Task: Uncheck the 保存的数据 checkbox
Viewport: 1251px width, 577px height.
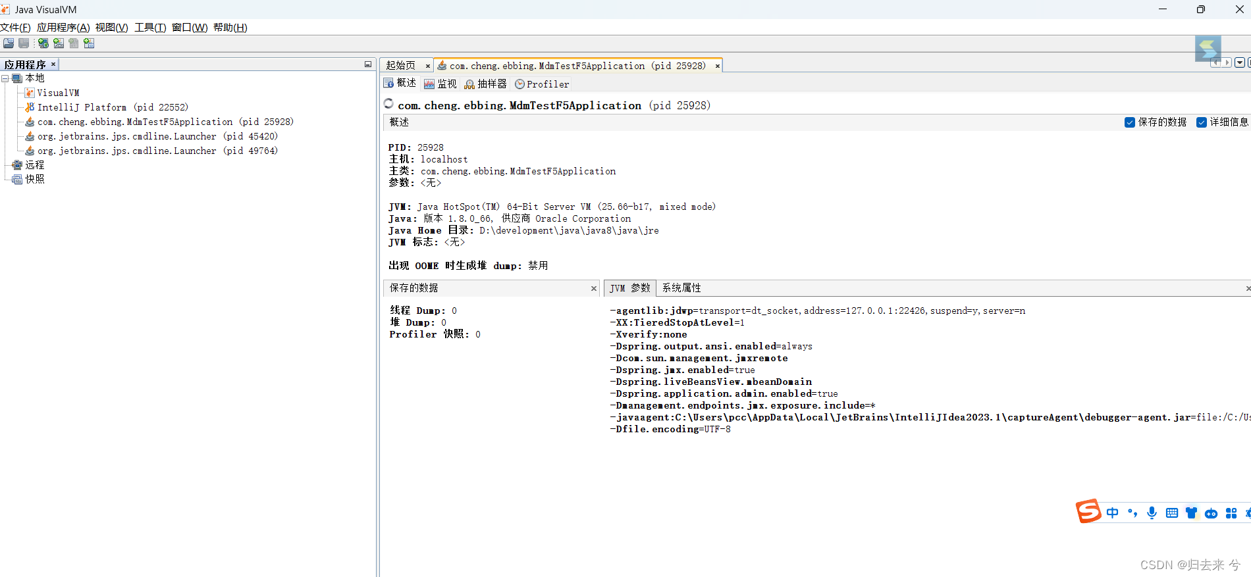Action: pos(1130,122)
